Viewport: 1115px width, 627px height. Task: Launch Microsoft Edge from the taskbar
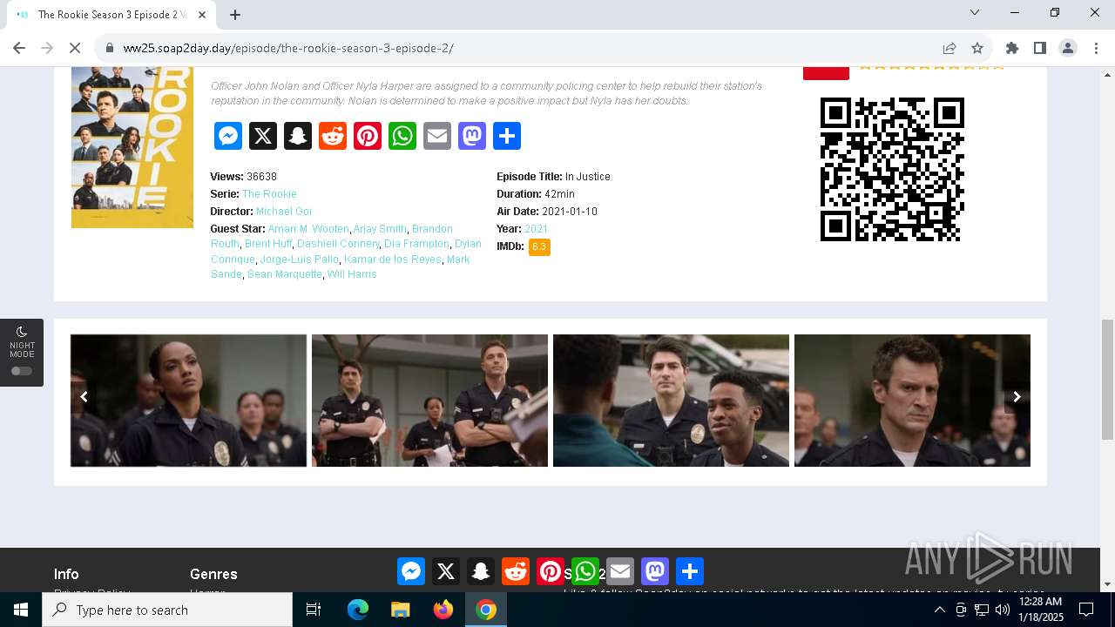point(358,610)
